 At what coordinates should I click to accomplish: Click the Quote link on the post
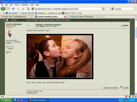pyautogui.click(x=126, y=25)
